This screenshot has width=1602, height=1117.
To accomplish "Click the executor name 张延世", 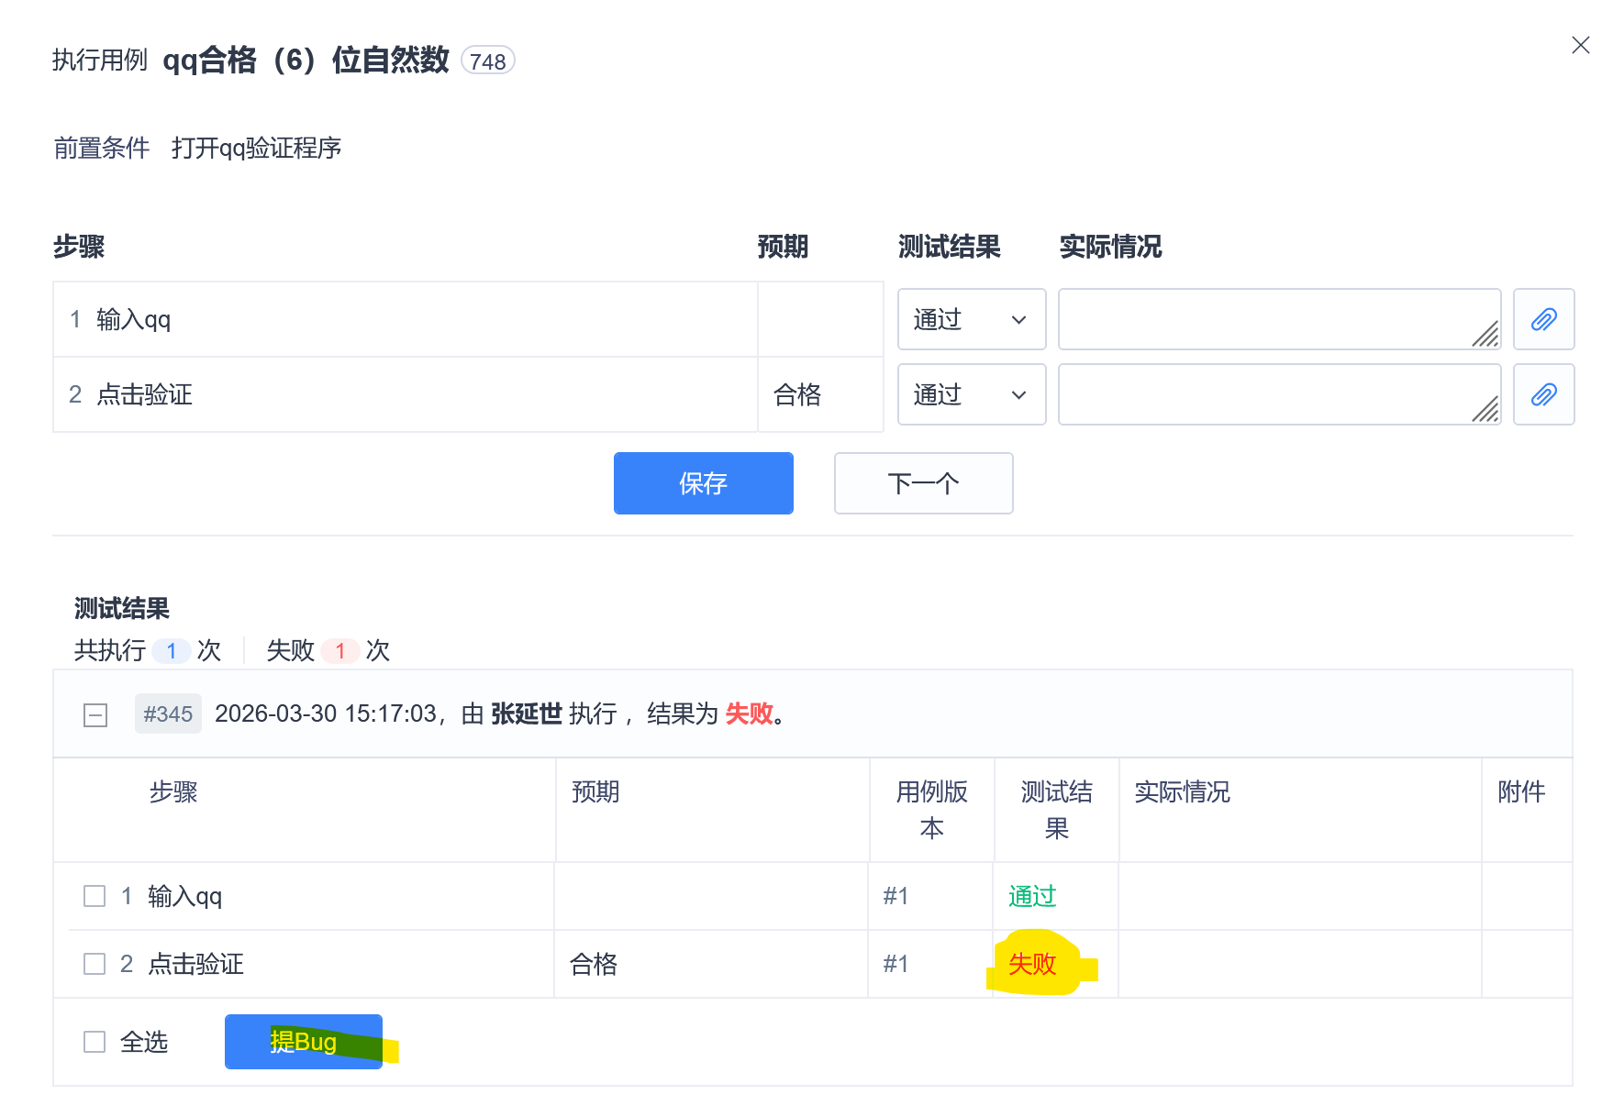I will [x=527, y=714].
